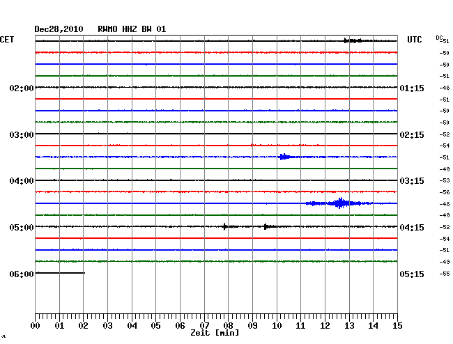Image resolution: width=453 pixels, height=344 pixels.
Task: Click the 06:00 CET time label
Action: (22, 274)
